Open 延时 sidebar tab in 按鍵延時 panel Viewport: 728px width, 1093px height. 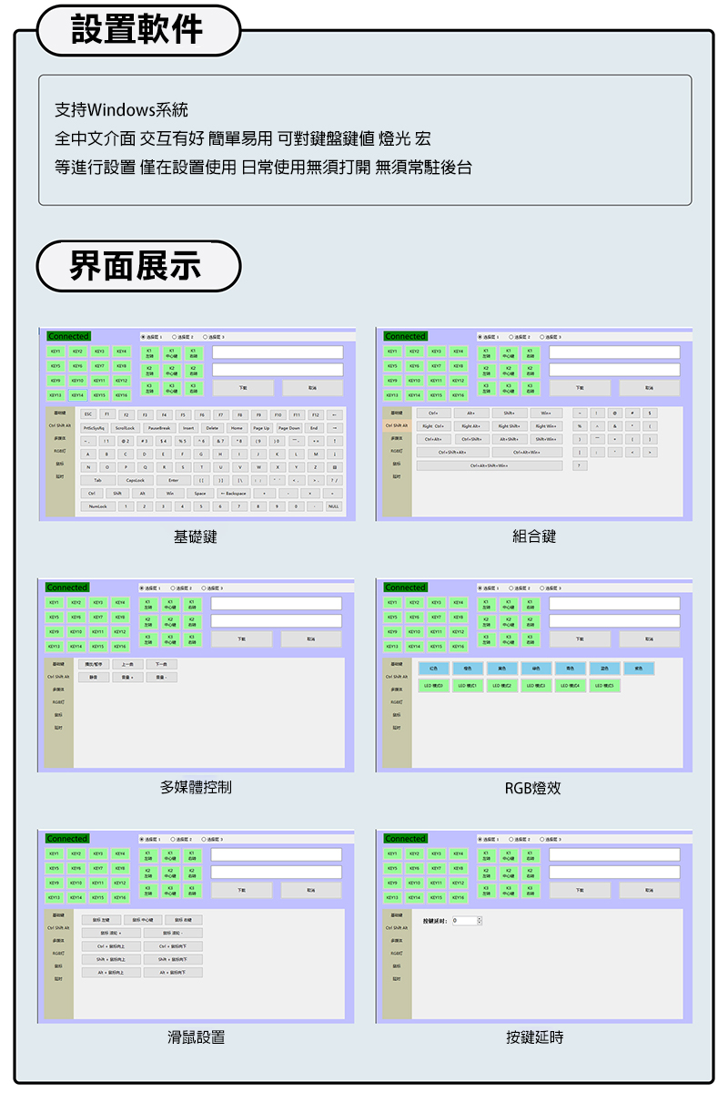pyautogui.click(x=395, y=979)
